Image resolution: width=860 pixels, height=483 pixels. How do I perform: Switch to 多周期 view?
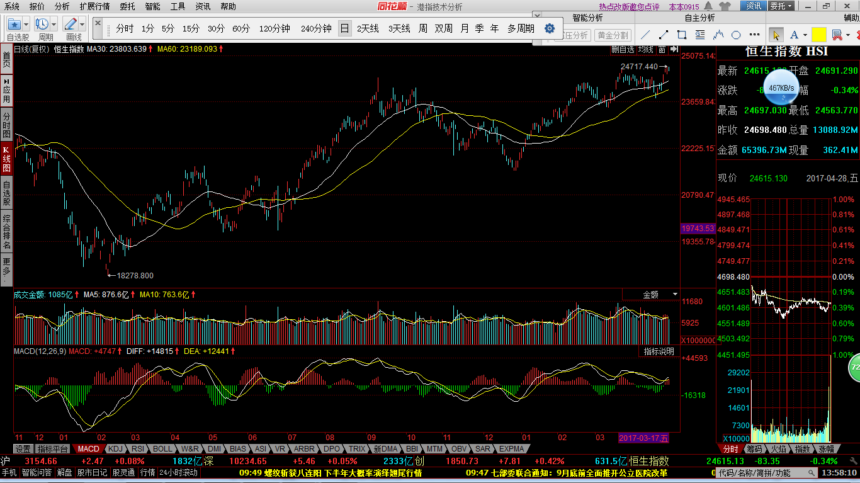click(x=521, y=28)
